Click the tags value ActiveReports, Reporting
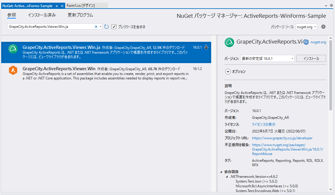Image resolution: width=335 pixels, height=195 pixels. pyautogui.click(x=288, y=163)
